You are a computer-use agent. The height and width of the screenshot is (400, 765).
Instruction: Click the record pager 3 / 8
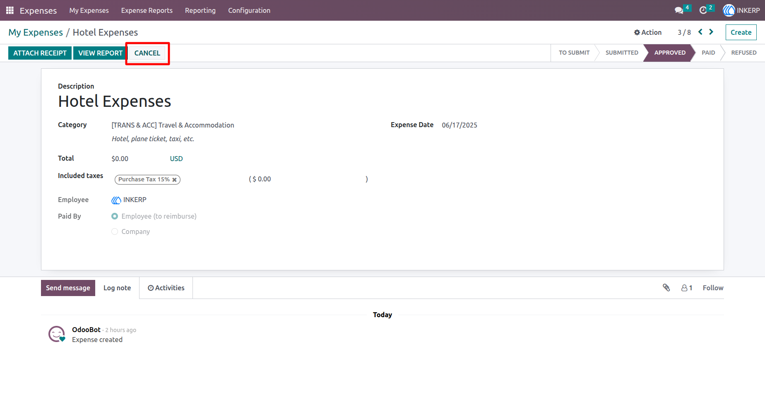[x=684, y=32]
